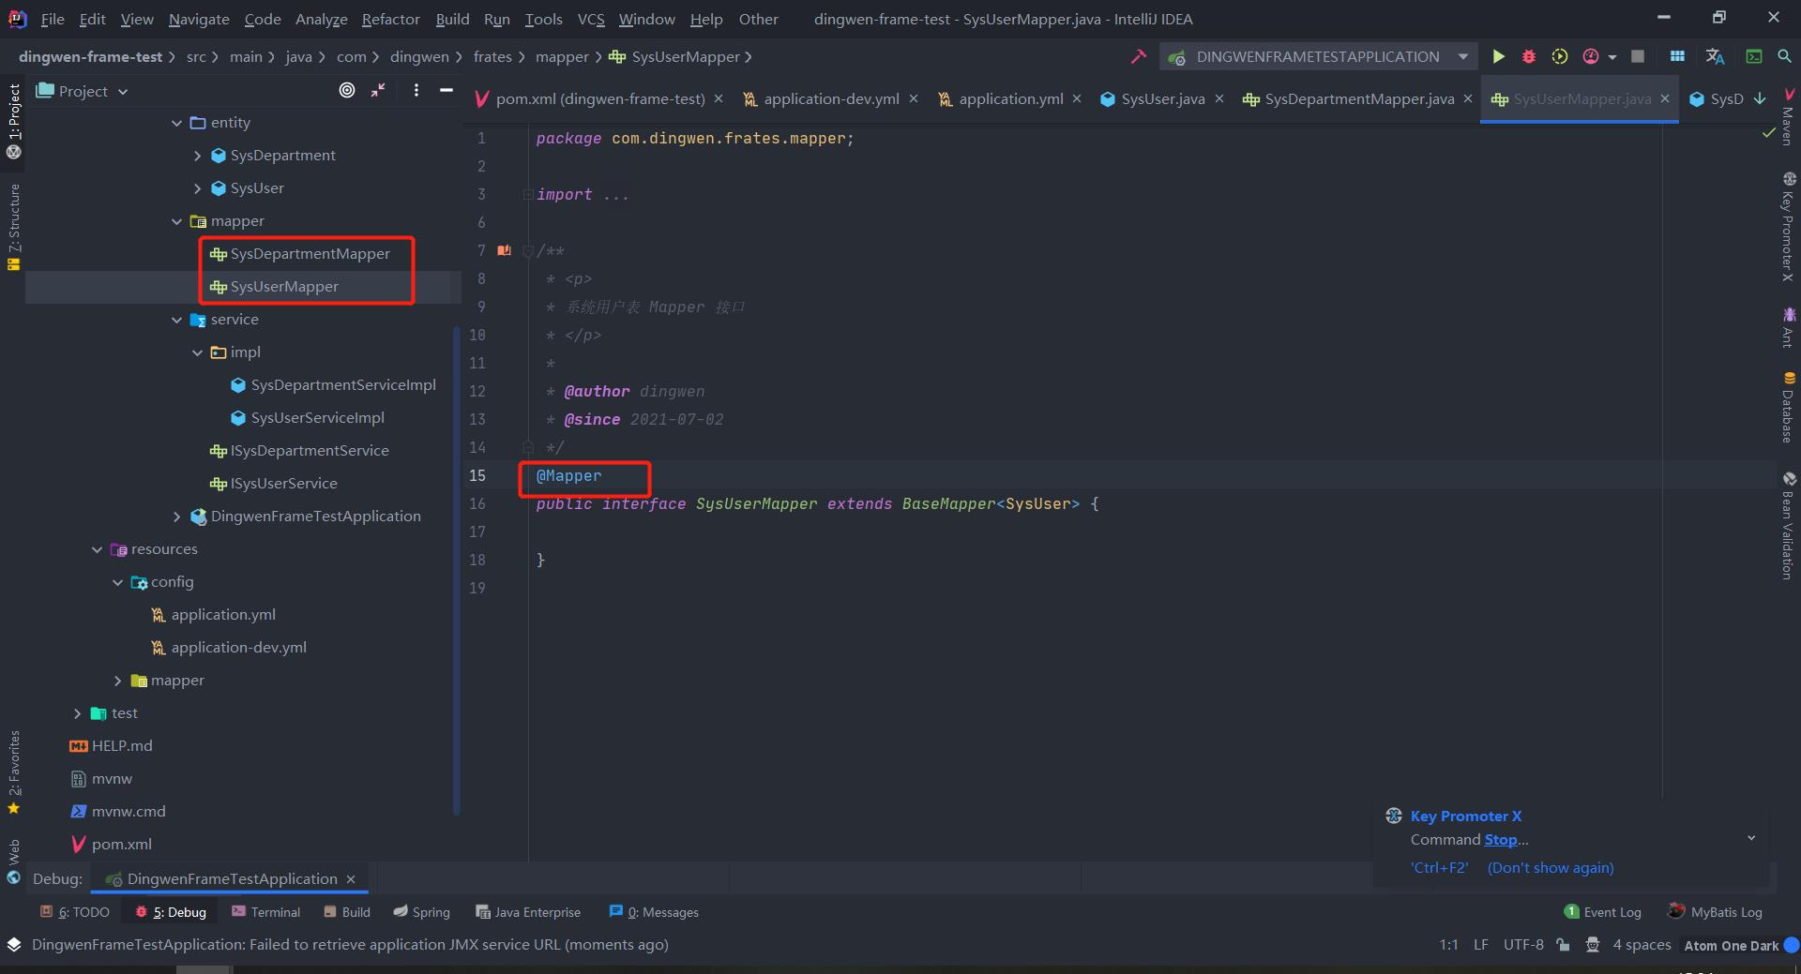Collapse the entity folder
This screenshot has width=1801, height=974.
tap(176, 123)
